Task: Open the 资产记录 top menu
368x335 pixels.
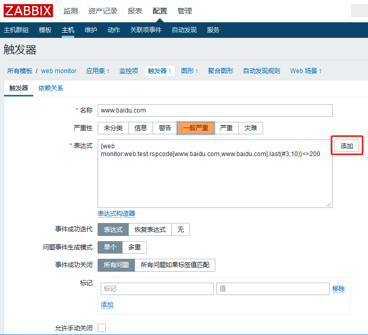Action: 103,11
